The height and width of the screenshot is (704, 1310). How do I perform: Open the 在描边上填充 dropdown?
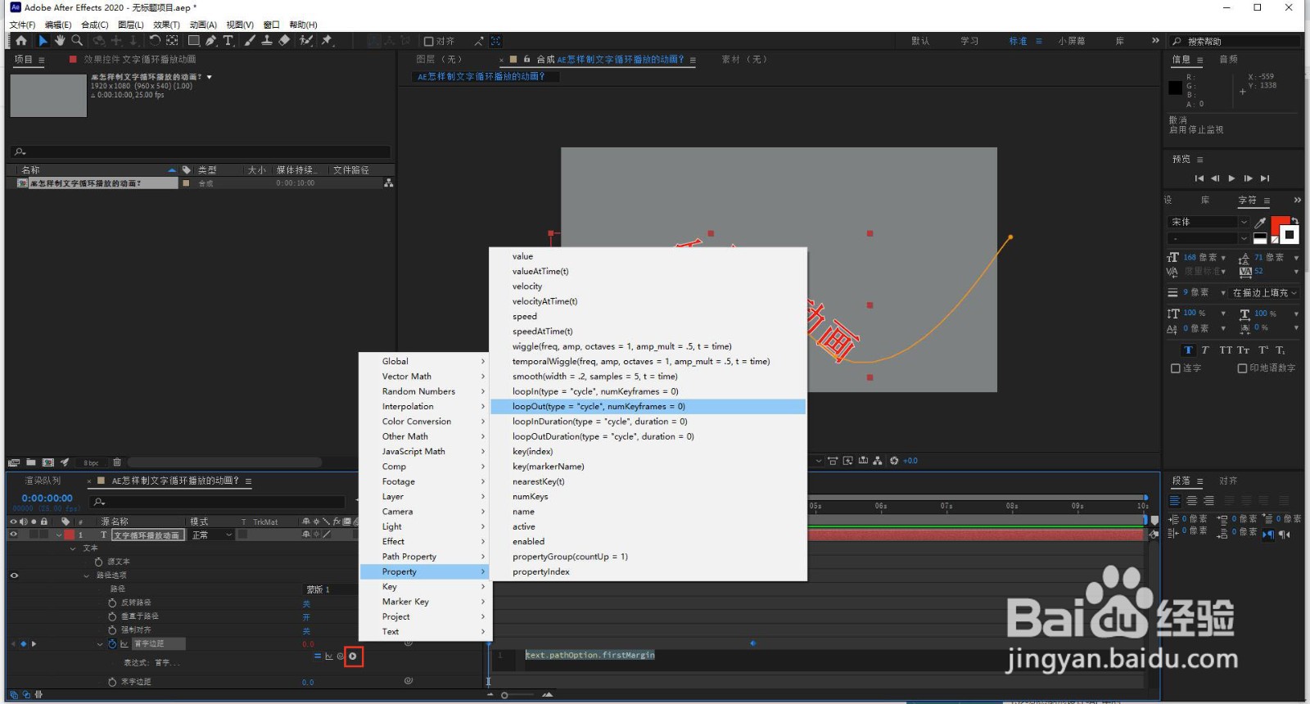1265,292
